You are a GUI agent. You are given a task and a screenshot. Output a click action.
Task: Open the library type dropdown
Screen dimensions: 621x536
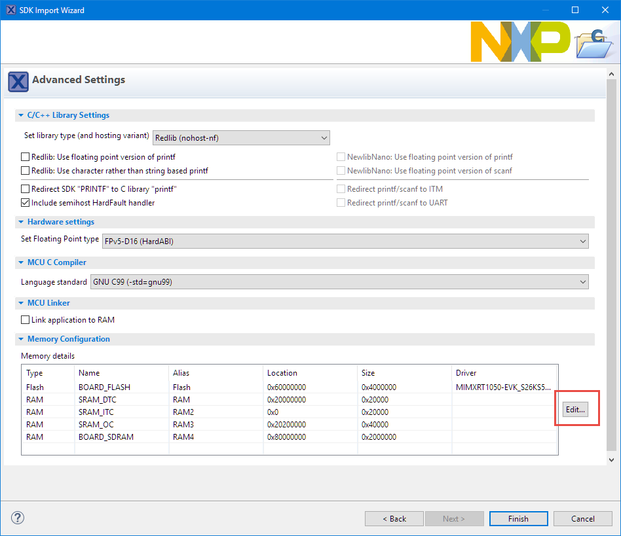tap(241, 137)
